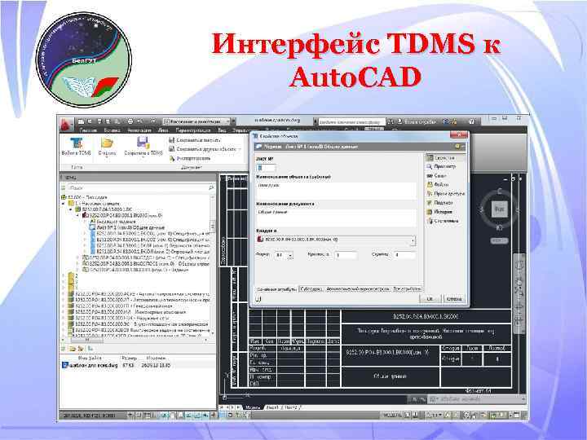Open Файлы section in dialog sidebar
Screen dimensions: 587x440
tap(438, 184)
